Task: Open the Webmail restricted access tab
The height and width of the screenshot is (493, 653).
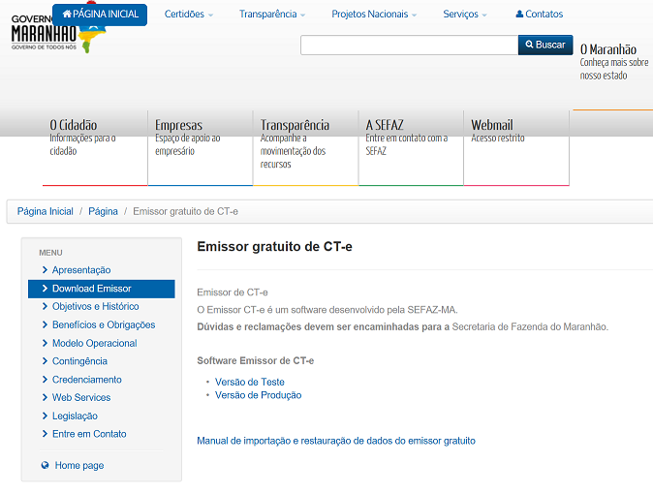Action: tap(516, 148)
